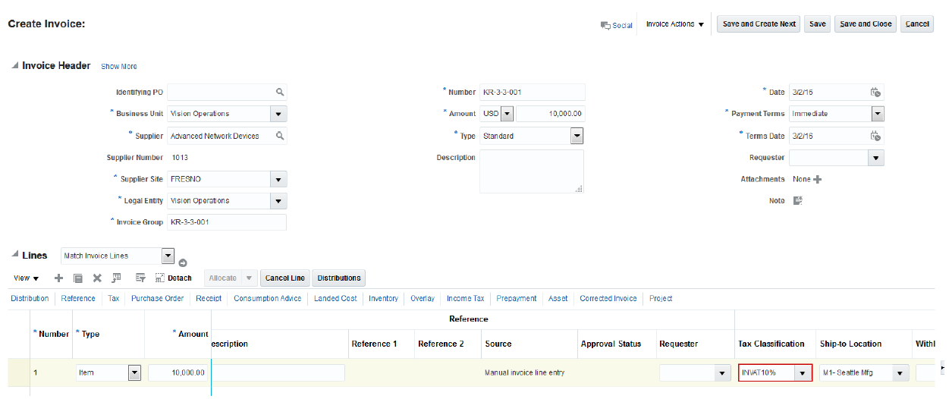Image resolution: width=952 pixels, height=399 pixels.
Task: Open search icon in Identifying PO field
Action: point(280,92)
